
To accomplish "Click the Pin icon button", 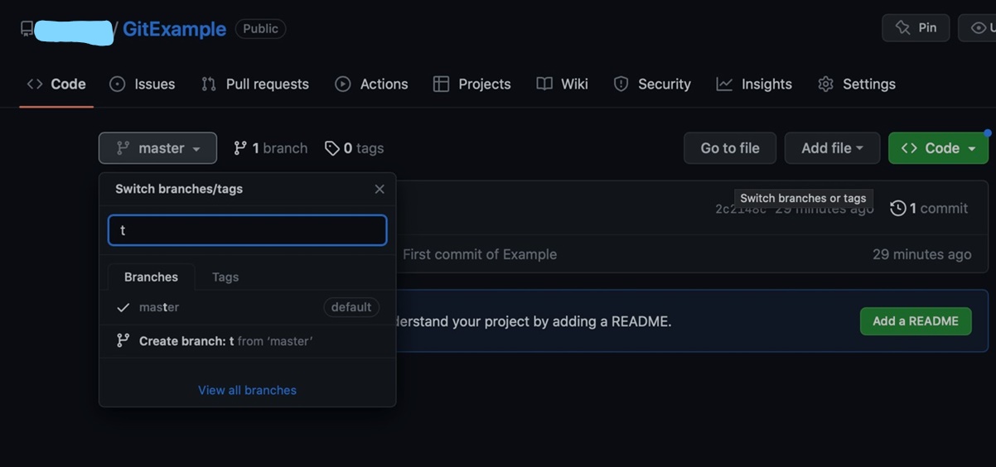I will 916,28.
